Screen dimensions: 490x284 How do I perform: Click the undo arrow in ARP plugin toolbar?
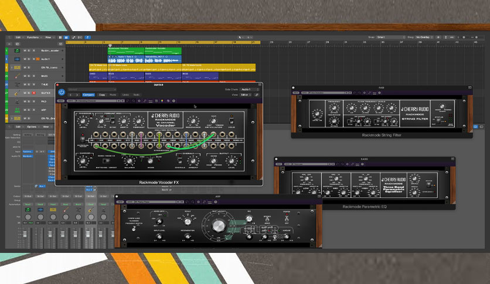click(187, 202)
